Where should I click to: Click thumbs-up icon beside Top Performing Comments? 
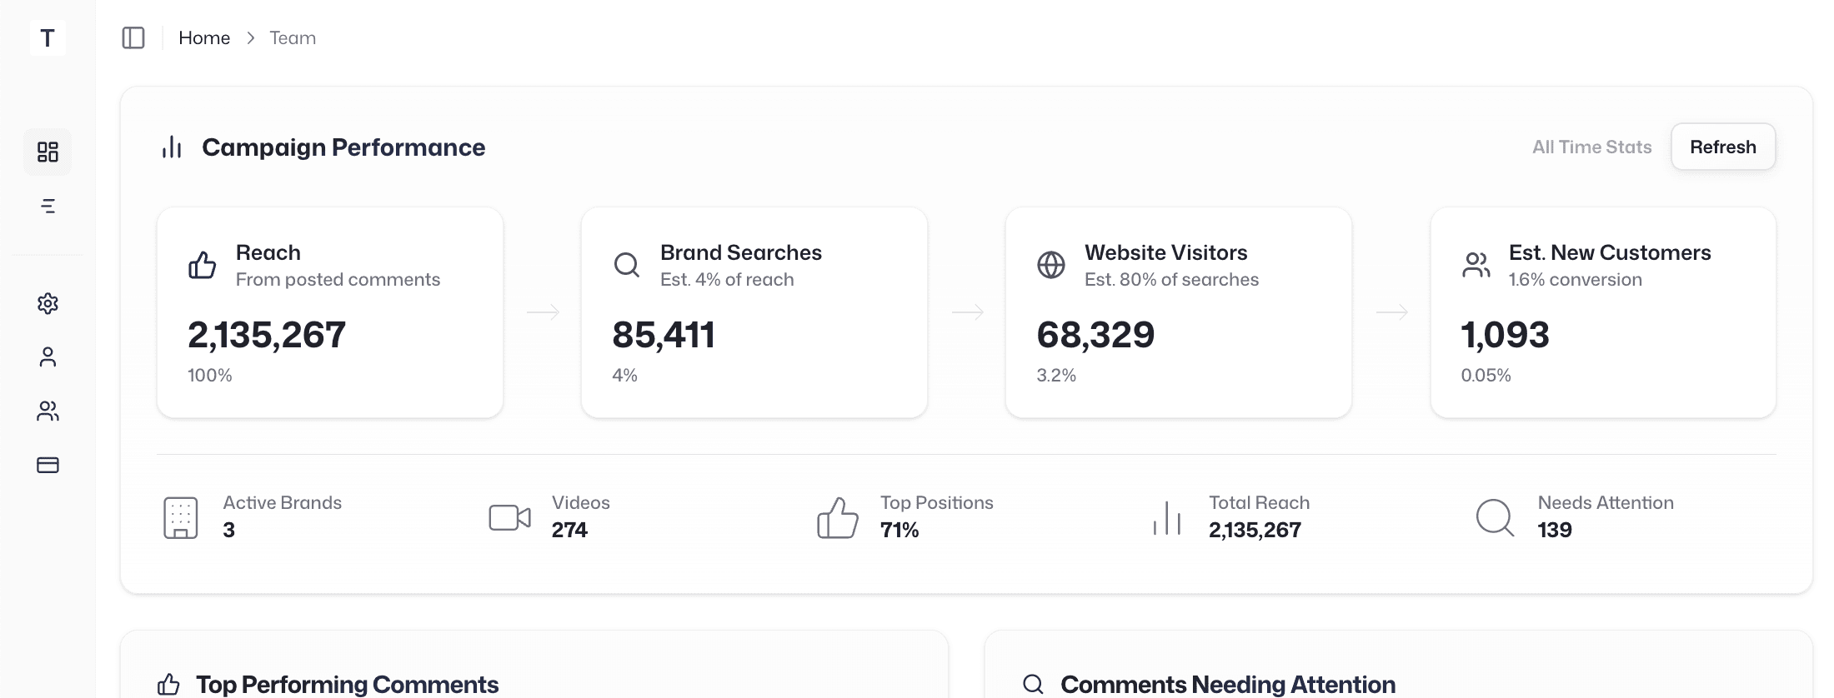(168, 685)
